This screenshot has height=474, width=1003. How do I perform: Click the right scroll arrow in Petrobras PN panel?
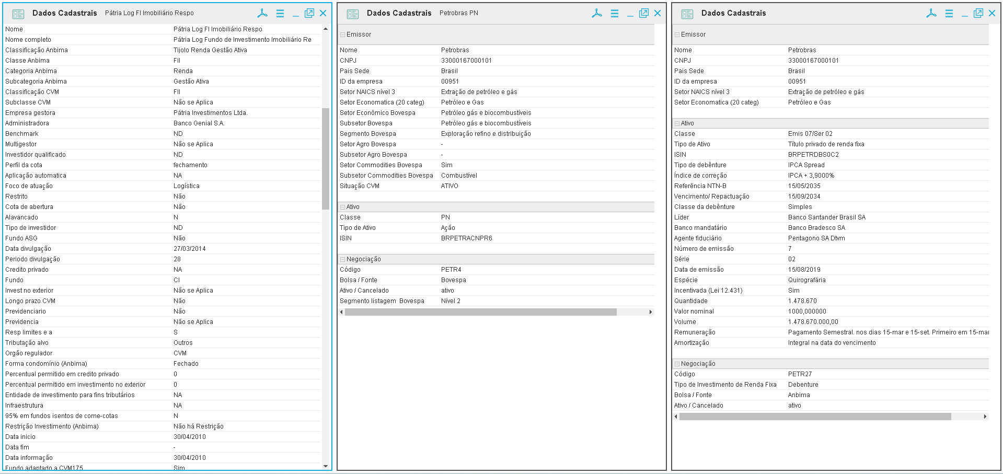(651, 312)
